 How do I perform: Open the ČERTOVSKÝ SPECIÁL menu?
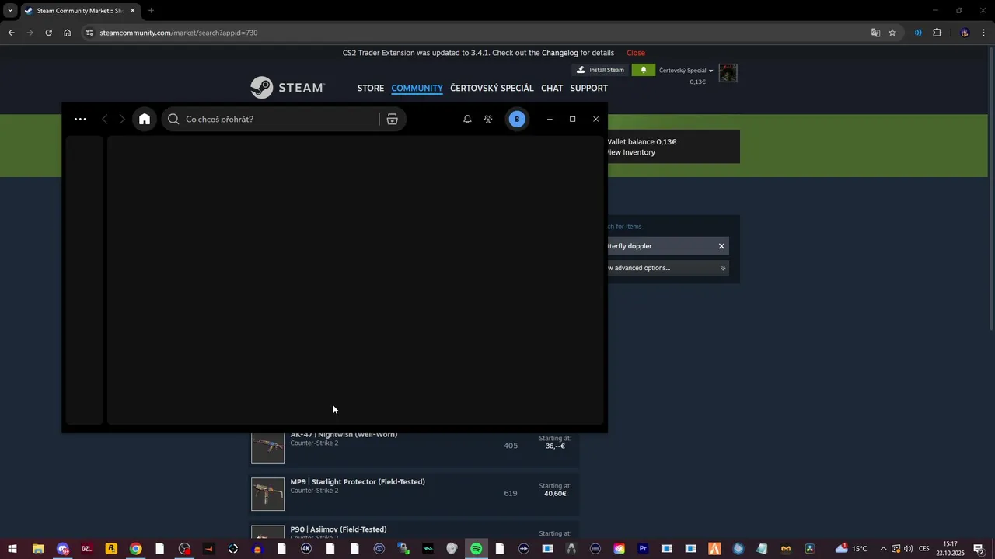tap(492, 88)
